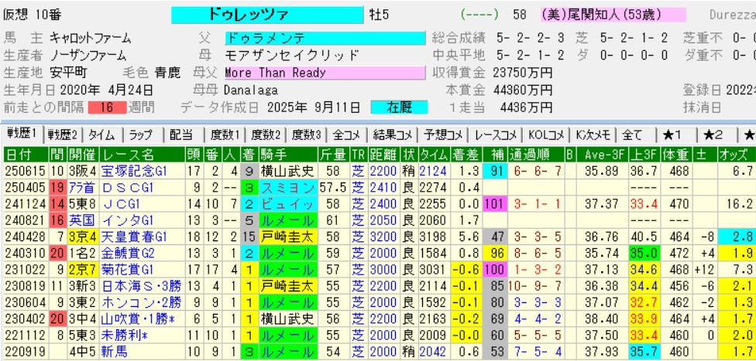Open the ラップ tab
The height and width of the screenshot is (361, 756).
140,134
